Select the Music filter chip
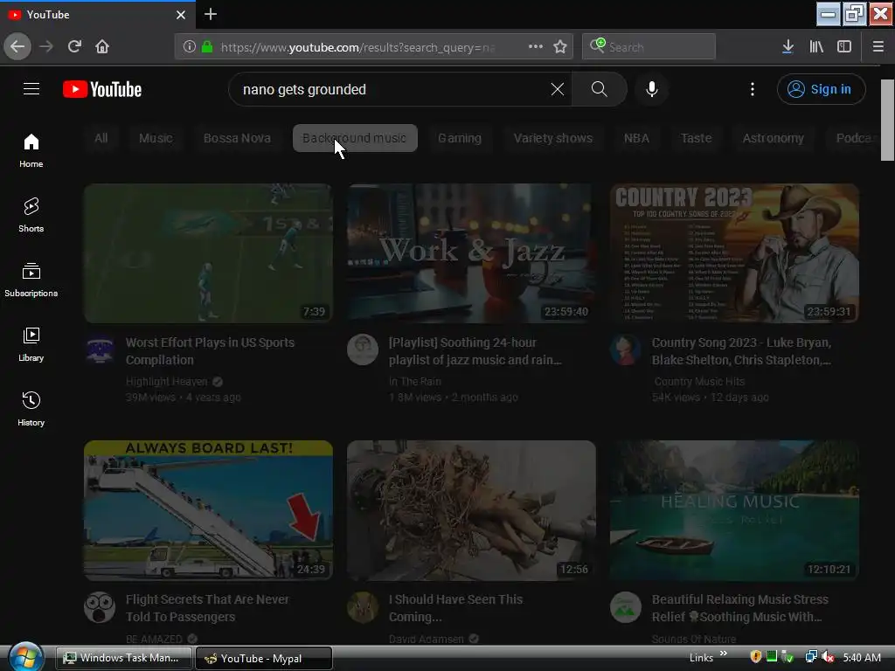This screenshot has width=895, height=671. click(156, 138)
